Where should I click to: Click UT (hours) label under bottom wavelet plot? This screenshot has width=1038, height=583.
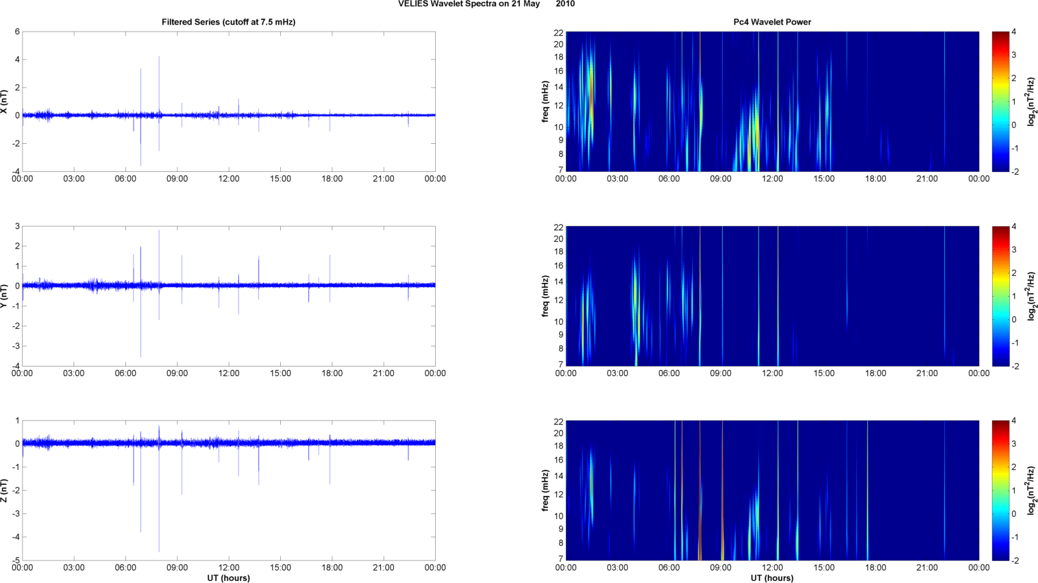pyautogui.click(x=772, y=578)
